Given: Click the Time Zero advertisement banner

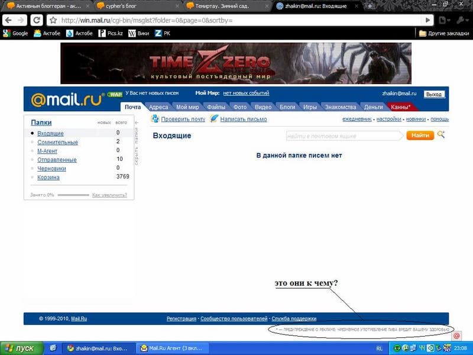Looking at the screenshot, I should coord(236,63).
